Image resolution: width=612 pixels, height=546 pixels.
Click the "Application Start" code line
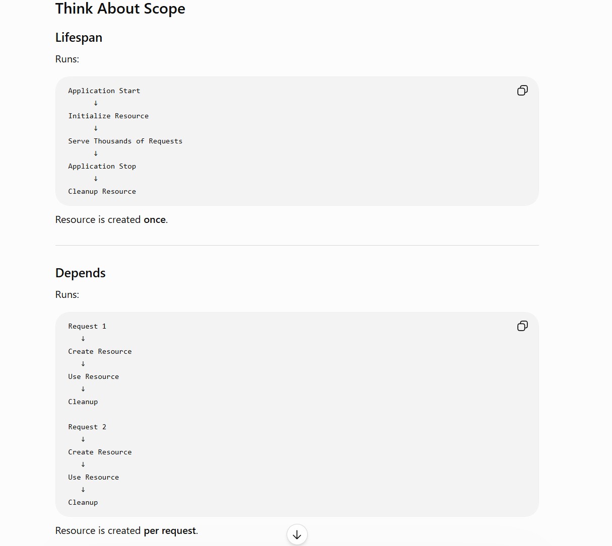104,91
